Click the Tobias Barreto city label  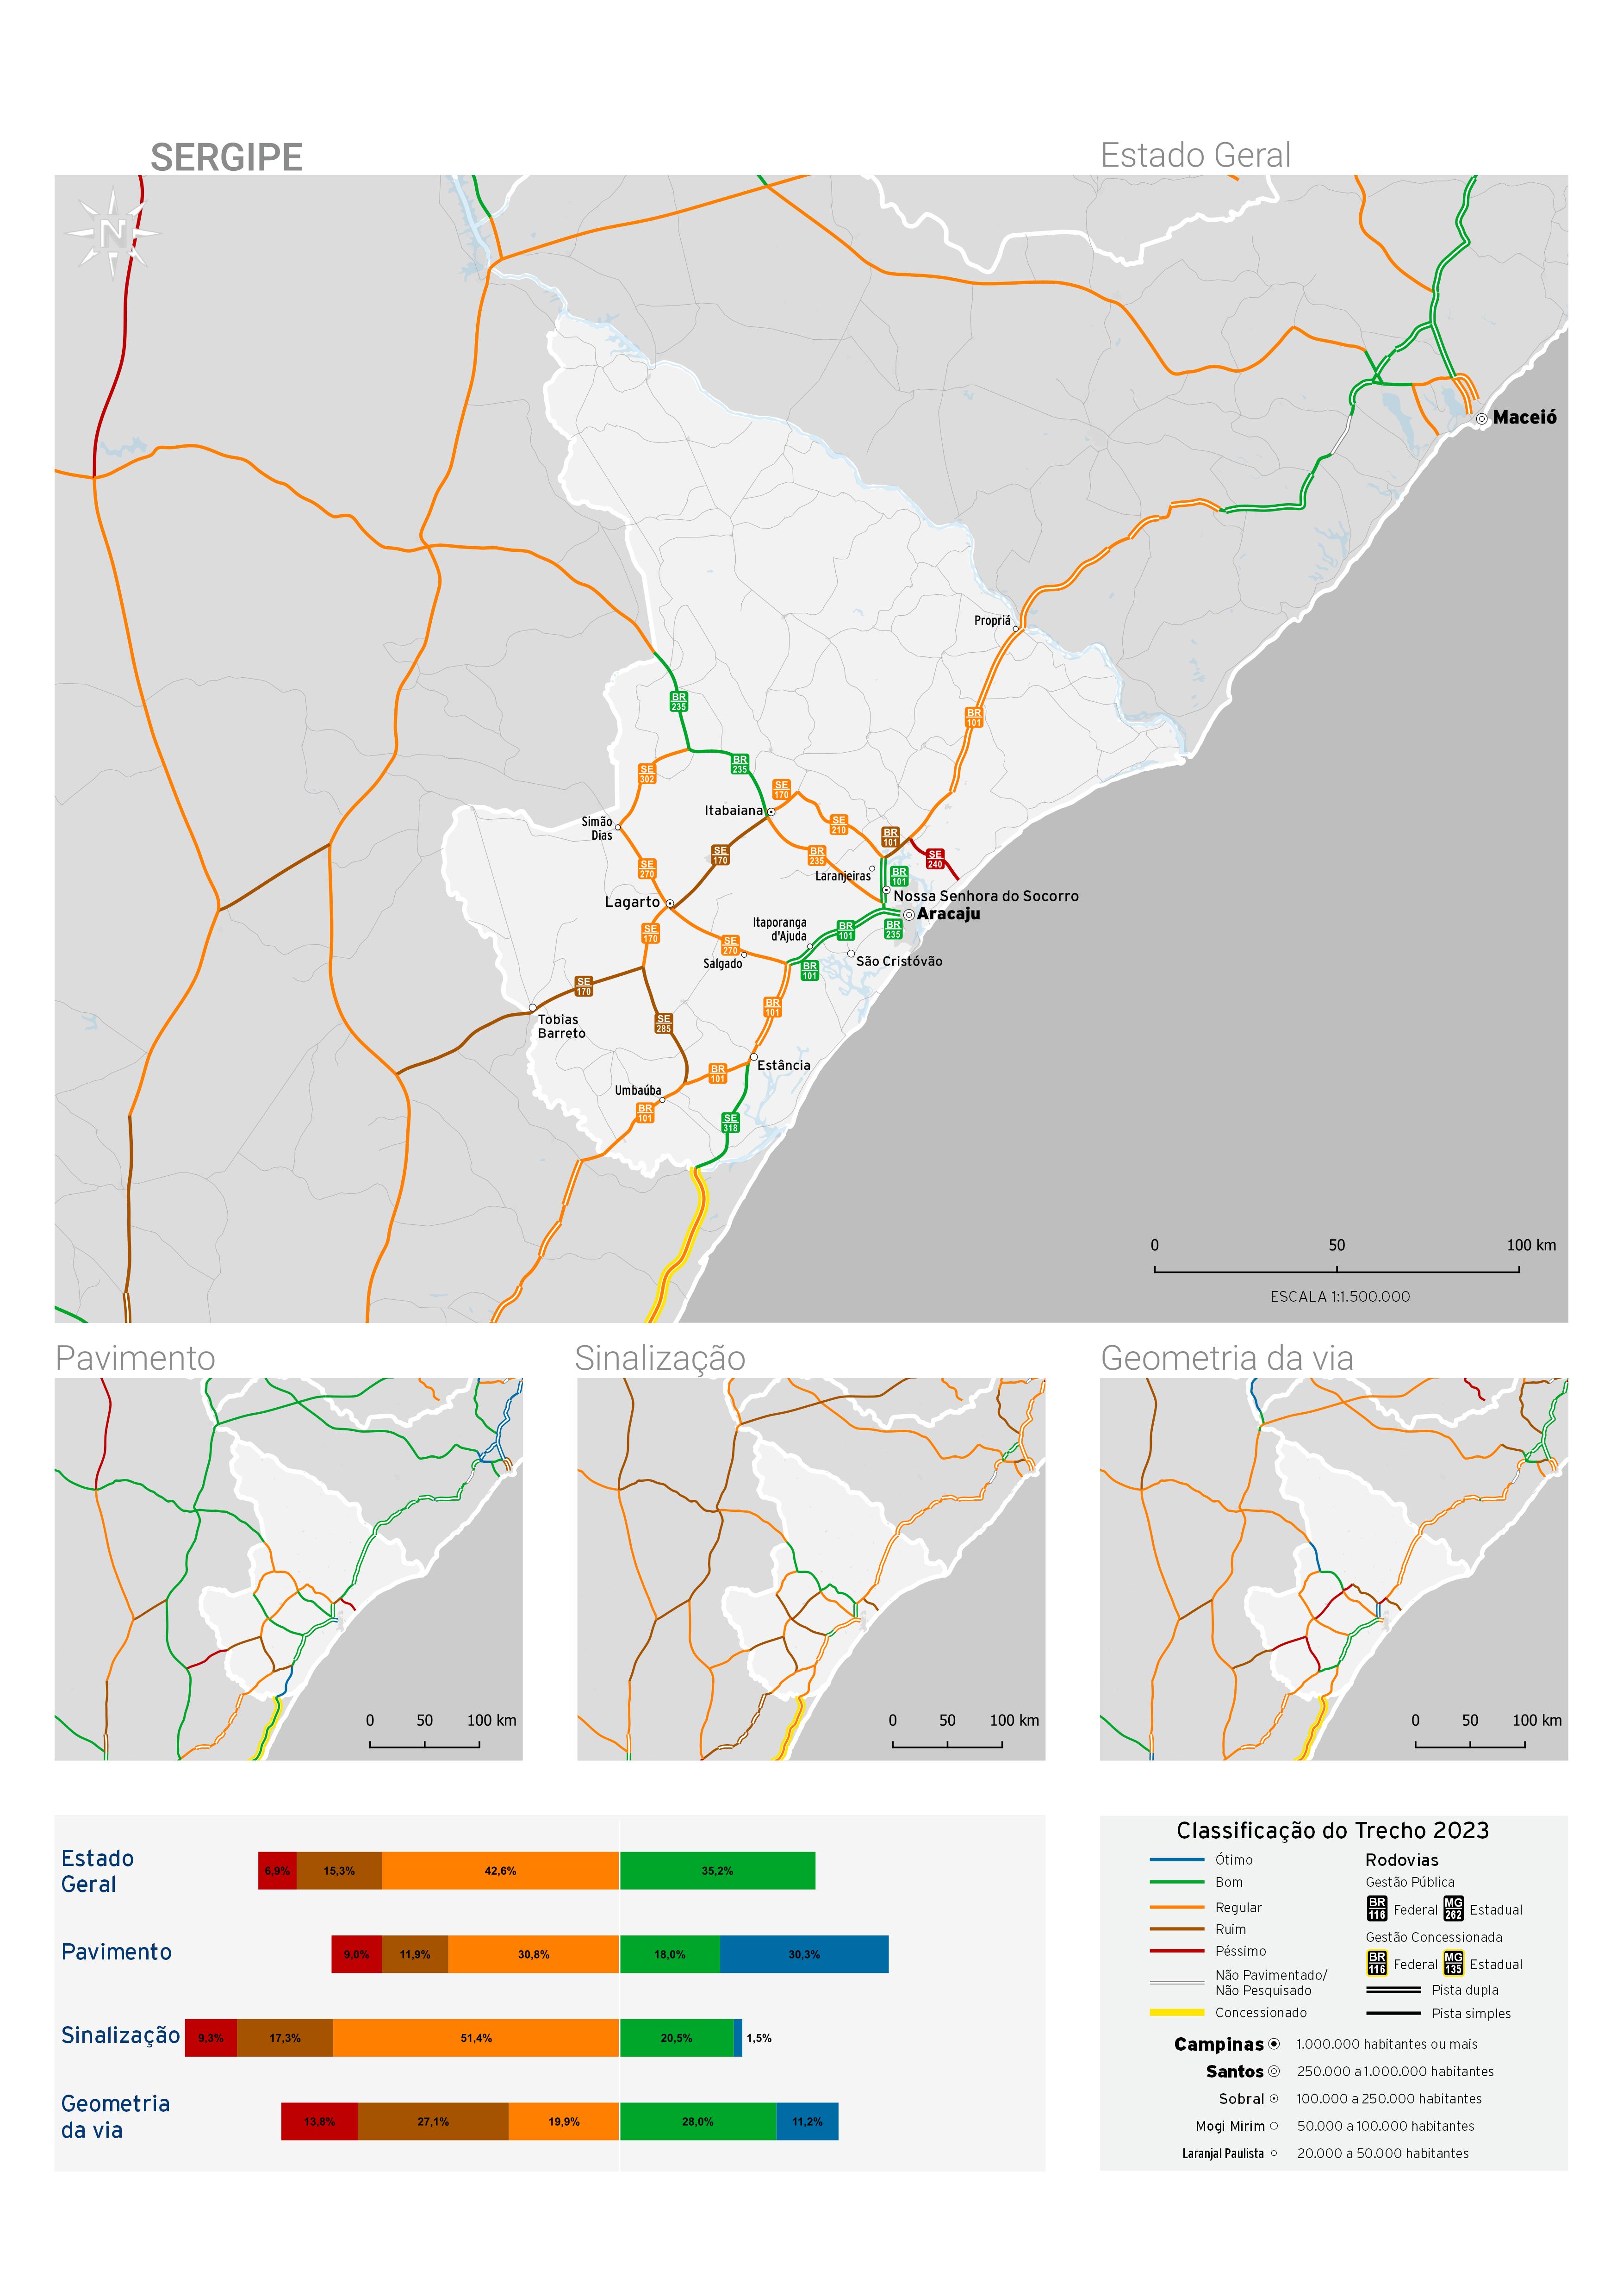561,1026
